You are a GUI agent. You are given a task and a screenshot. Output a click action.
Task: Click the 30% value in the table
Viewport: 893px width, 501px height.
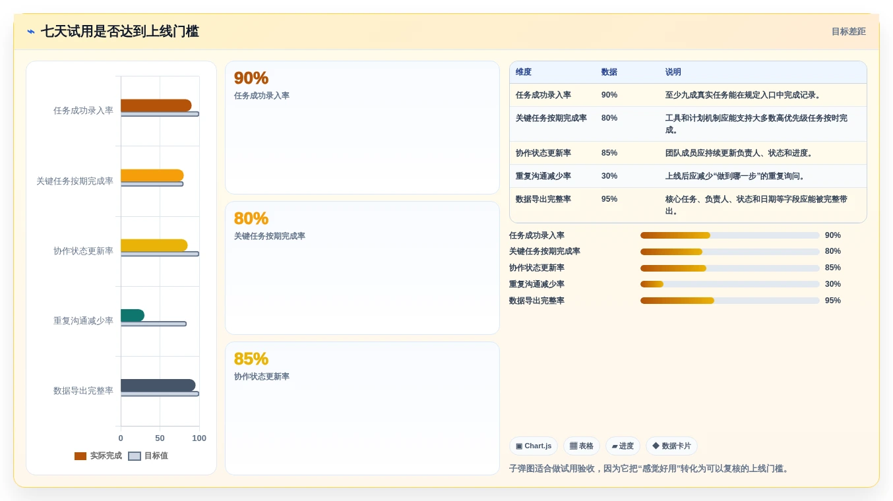coord(609,176)
